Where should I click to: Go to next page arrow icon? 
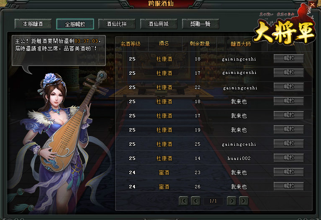point(231,201)
